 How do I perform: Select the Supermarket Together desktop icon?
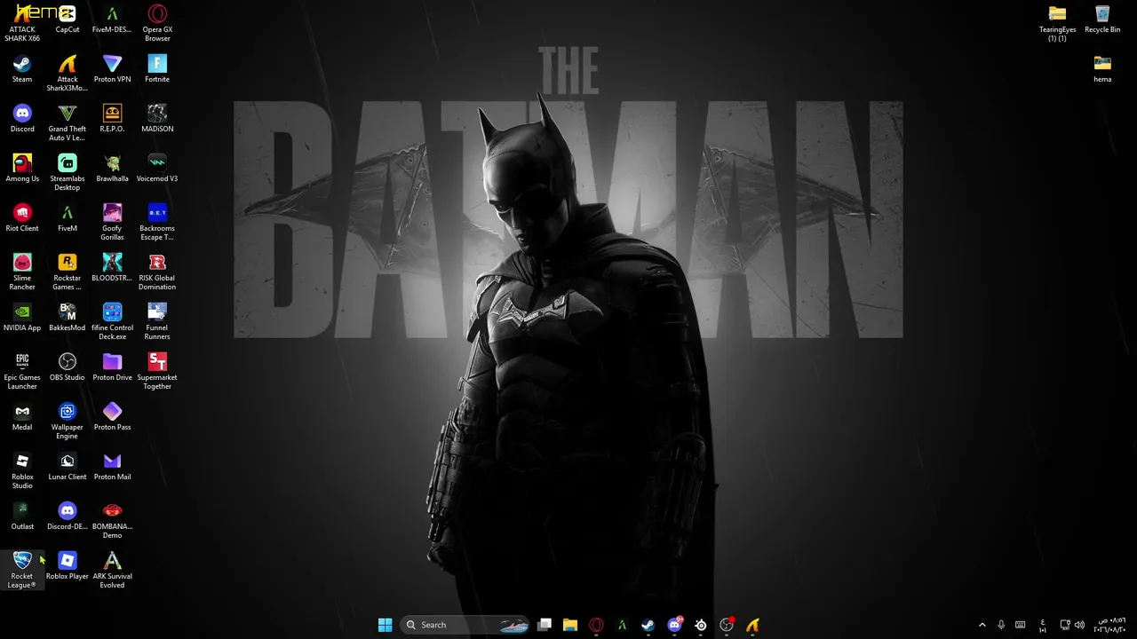click(x=157, y=372)
